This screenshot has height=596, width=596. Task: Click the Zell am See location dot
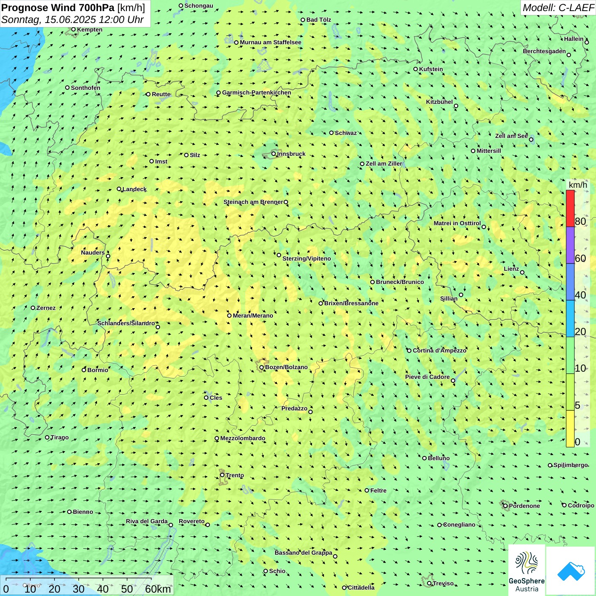(x=531, y=139)
